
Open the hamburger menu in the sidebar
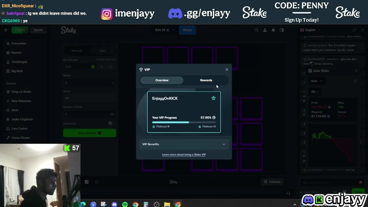[5, 30]
